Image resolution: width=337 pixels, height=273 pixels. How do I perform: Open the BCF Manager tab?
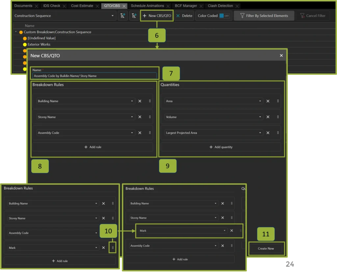[x=186, y=6]
